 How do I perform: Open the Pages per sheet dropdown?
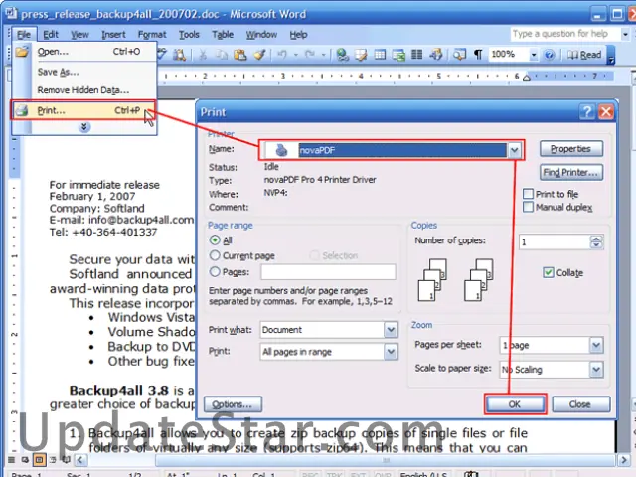596,345
